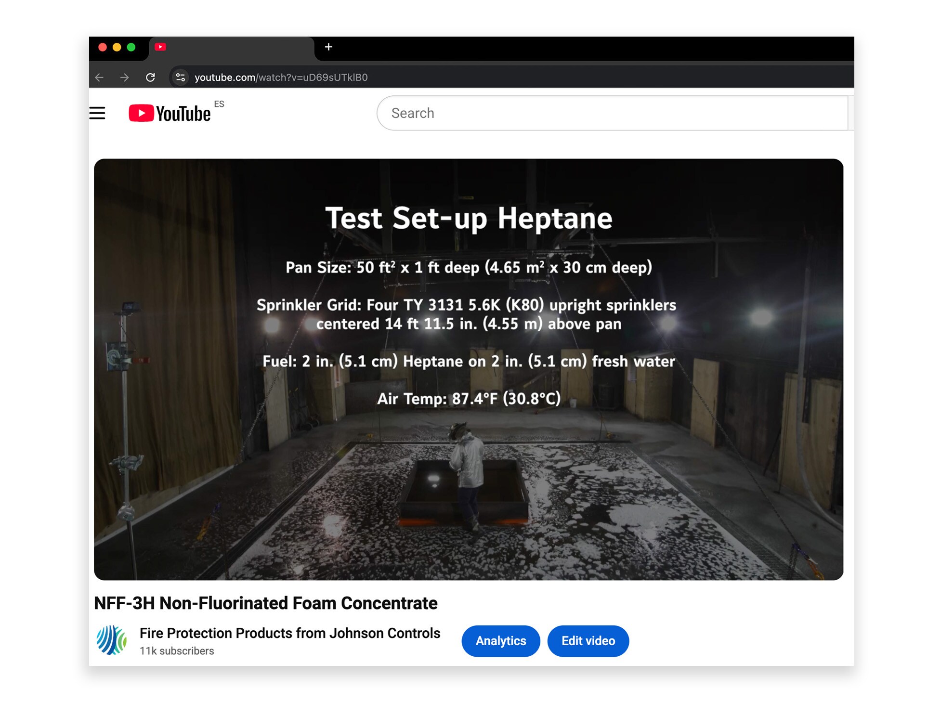Click the Edit video button
Image resolution: width=941 pixels, height=702 pixels.
point(588,641)
